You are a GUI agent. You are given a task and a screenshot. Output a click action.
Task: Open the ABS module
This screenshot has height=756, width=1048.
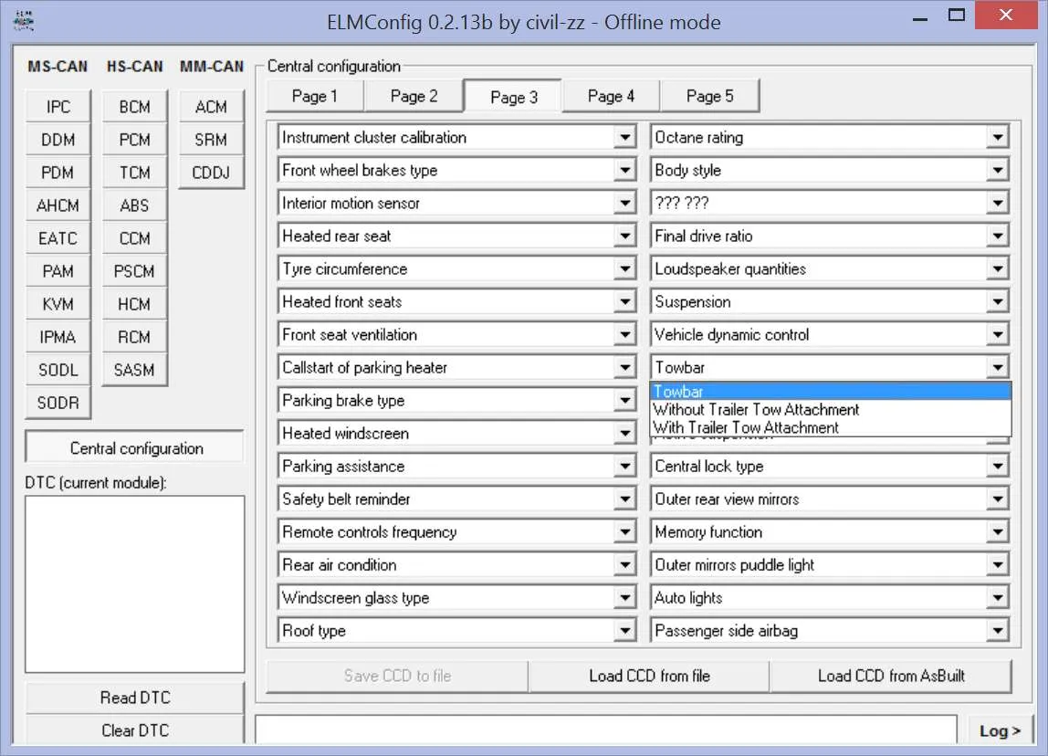134,205
